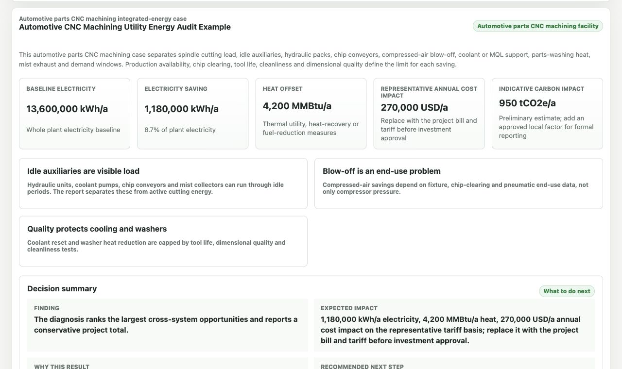Viewport: 622px width, 369px height.
Task: Select the '1,180,000 kWh/a' value in the Electricity Saving card
Action: (181, 109)
